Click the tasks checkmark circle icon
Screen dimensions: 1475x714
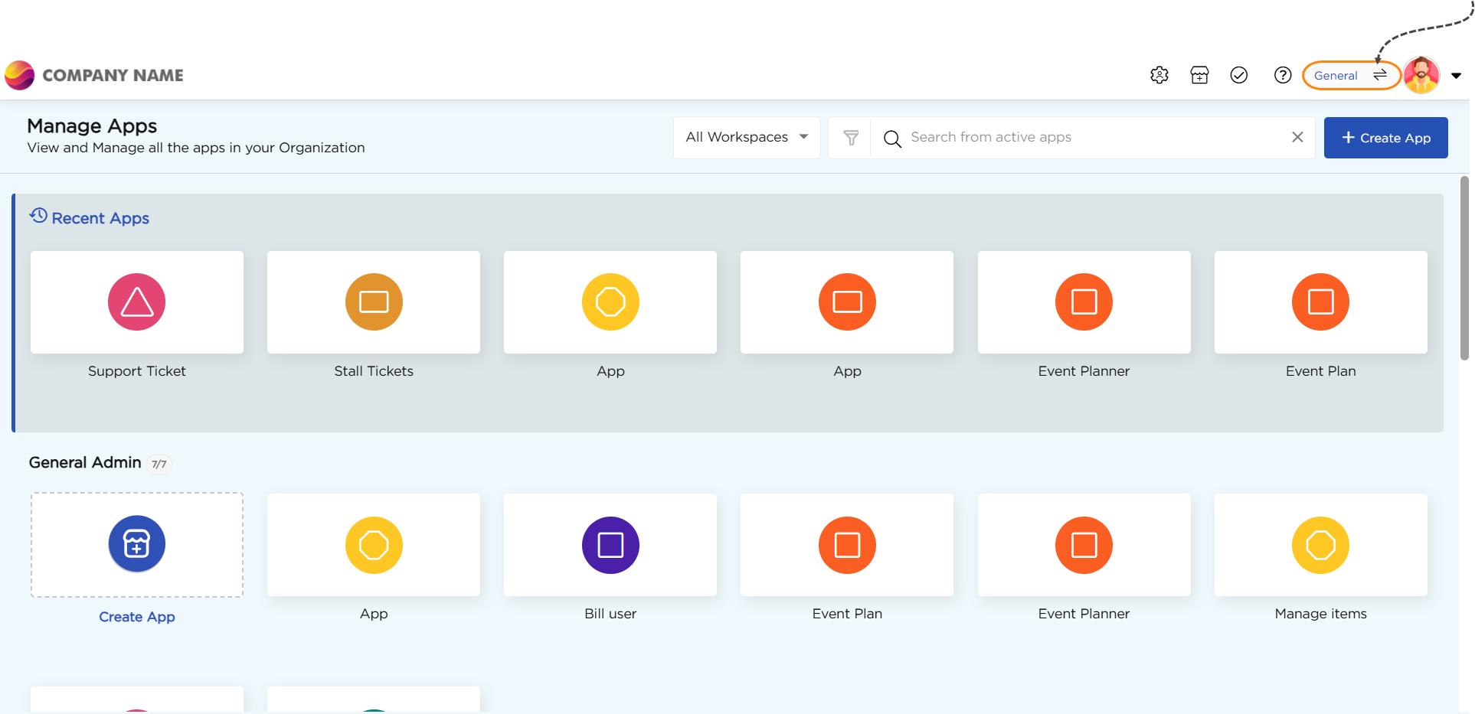[1238, 75]
